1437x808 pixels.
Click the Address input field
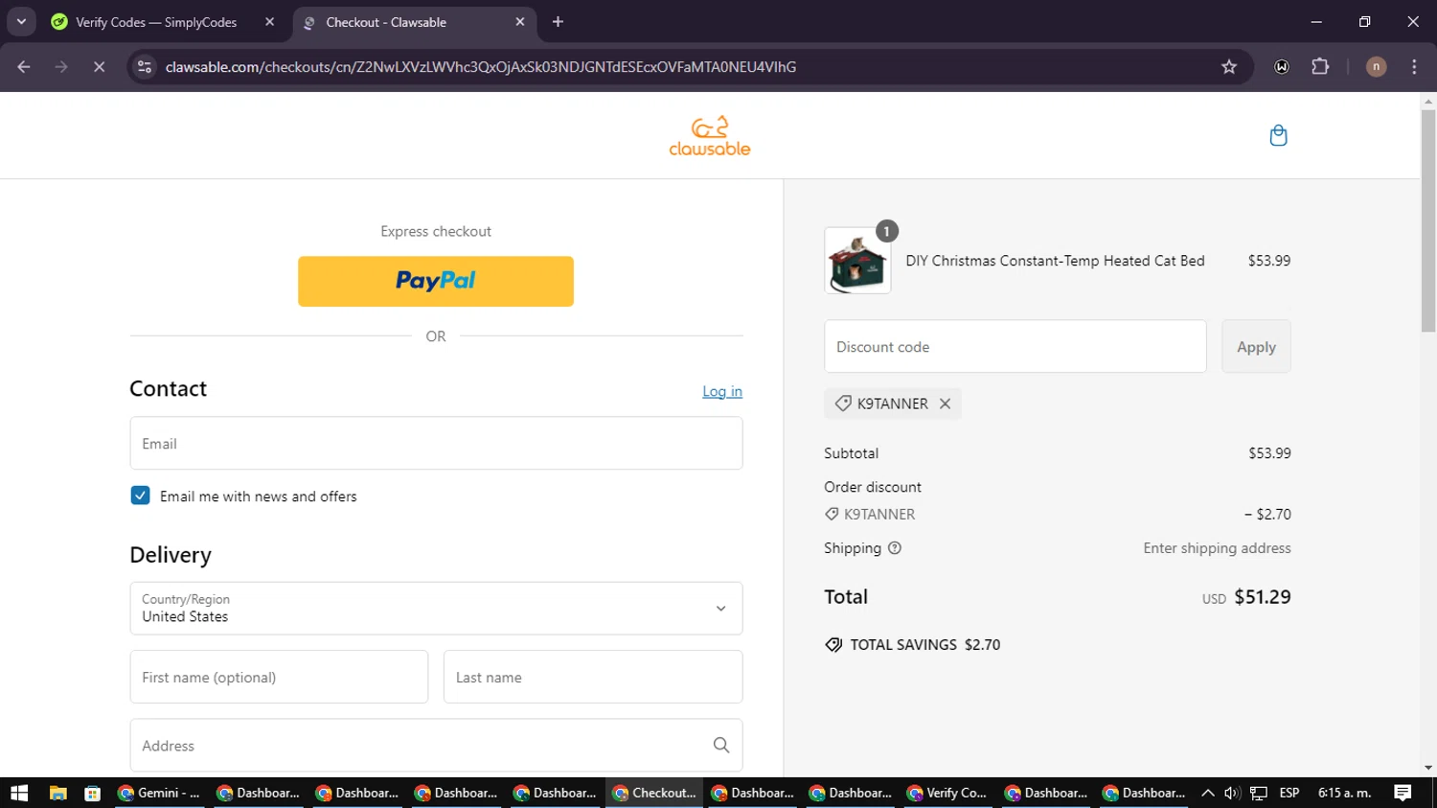[436, 745]
